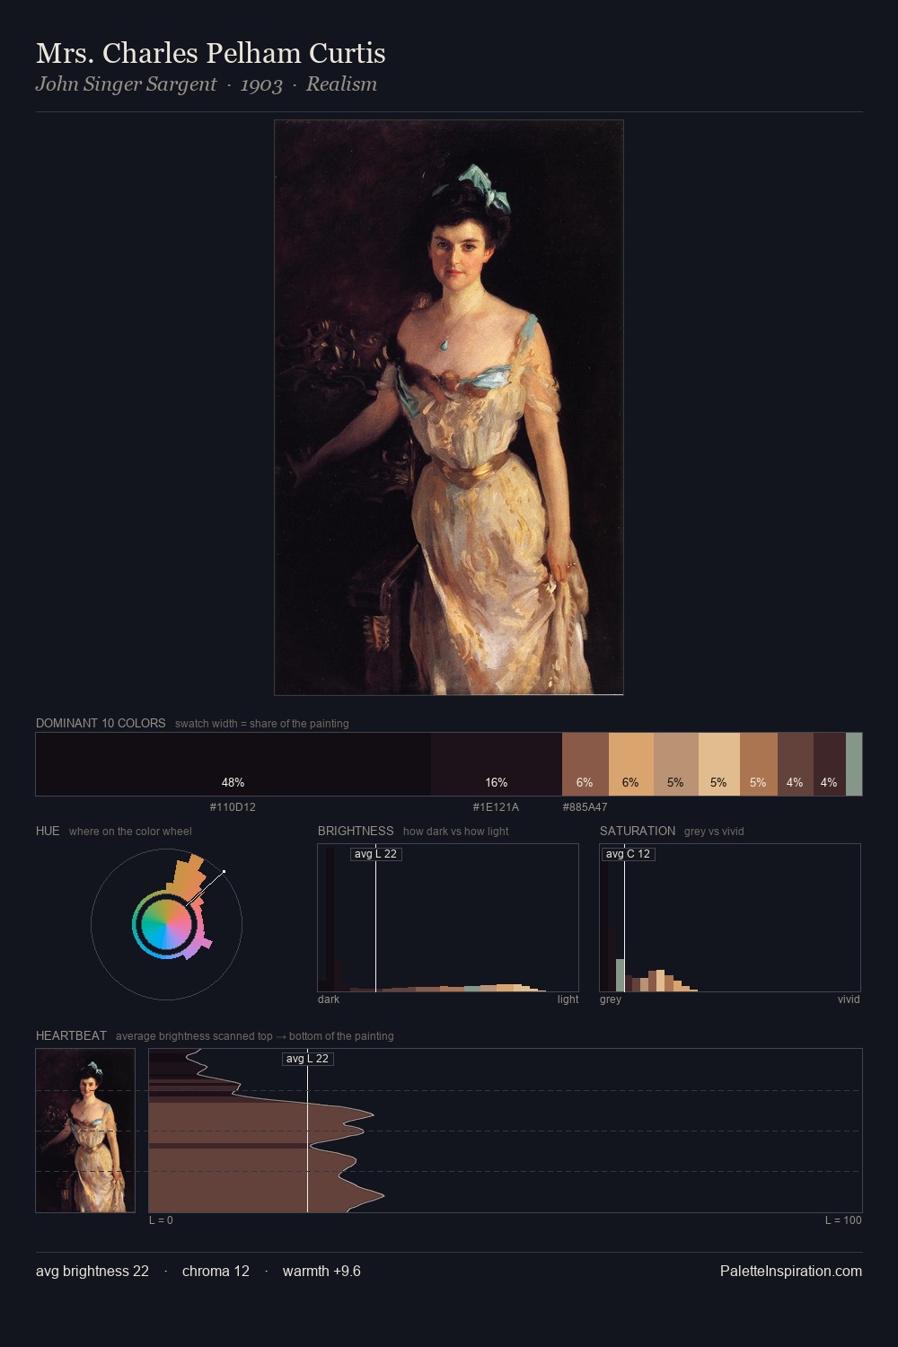Click the style label Realism
This screenshot has width=898, height=1347.
point(341,84)
